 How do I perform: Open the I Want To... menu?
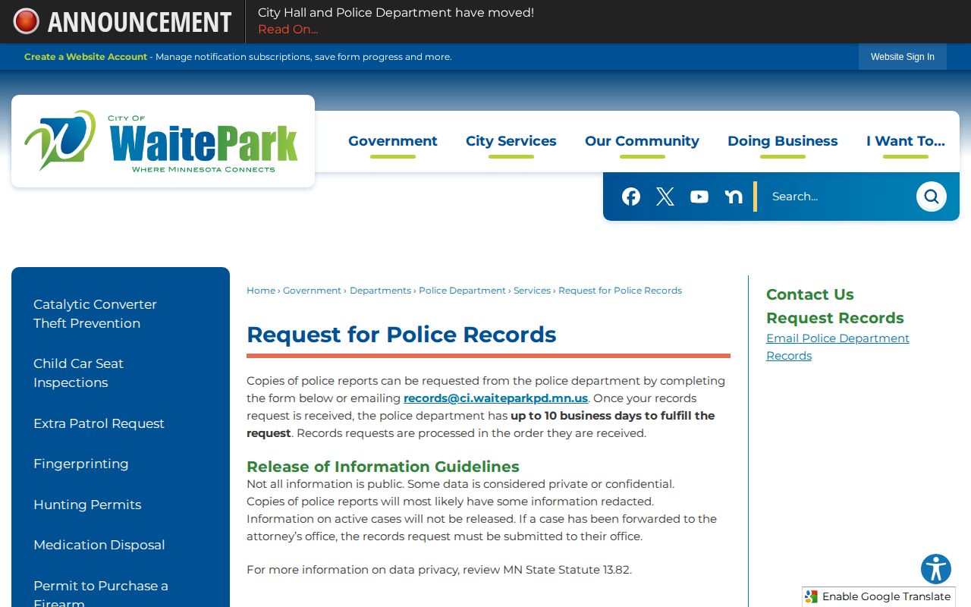(x=906, y=141)
